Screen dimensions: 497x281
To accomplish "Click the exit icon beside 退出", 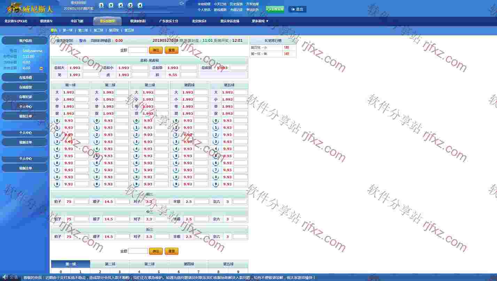I will [293, 9].
